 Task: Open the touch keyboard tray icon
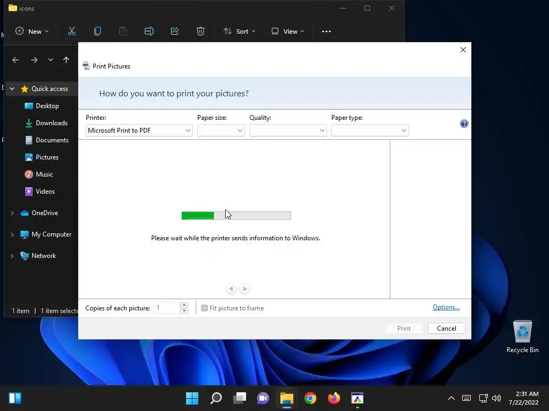[x=466, y=398]
